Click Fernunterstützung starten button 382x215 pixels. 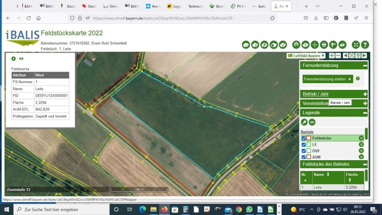[328, 78]
